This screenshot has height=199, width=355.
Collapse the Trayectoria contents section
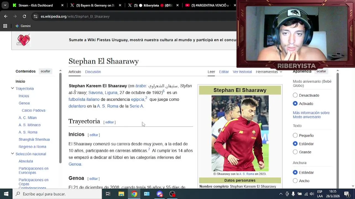tap(12, 88)
